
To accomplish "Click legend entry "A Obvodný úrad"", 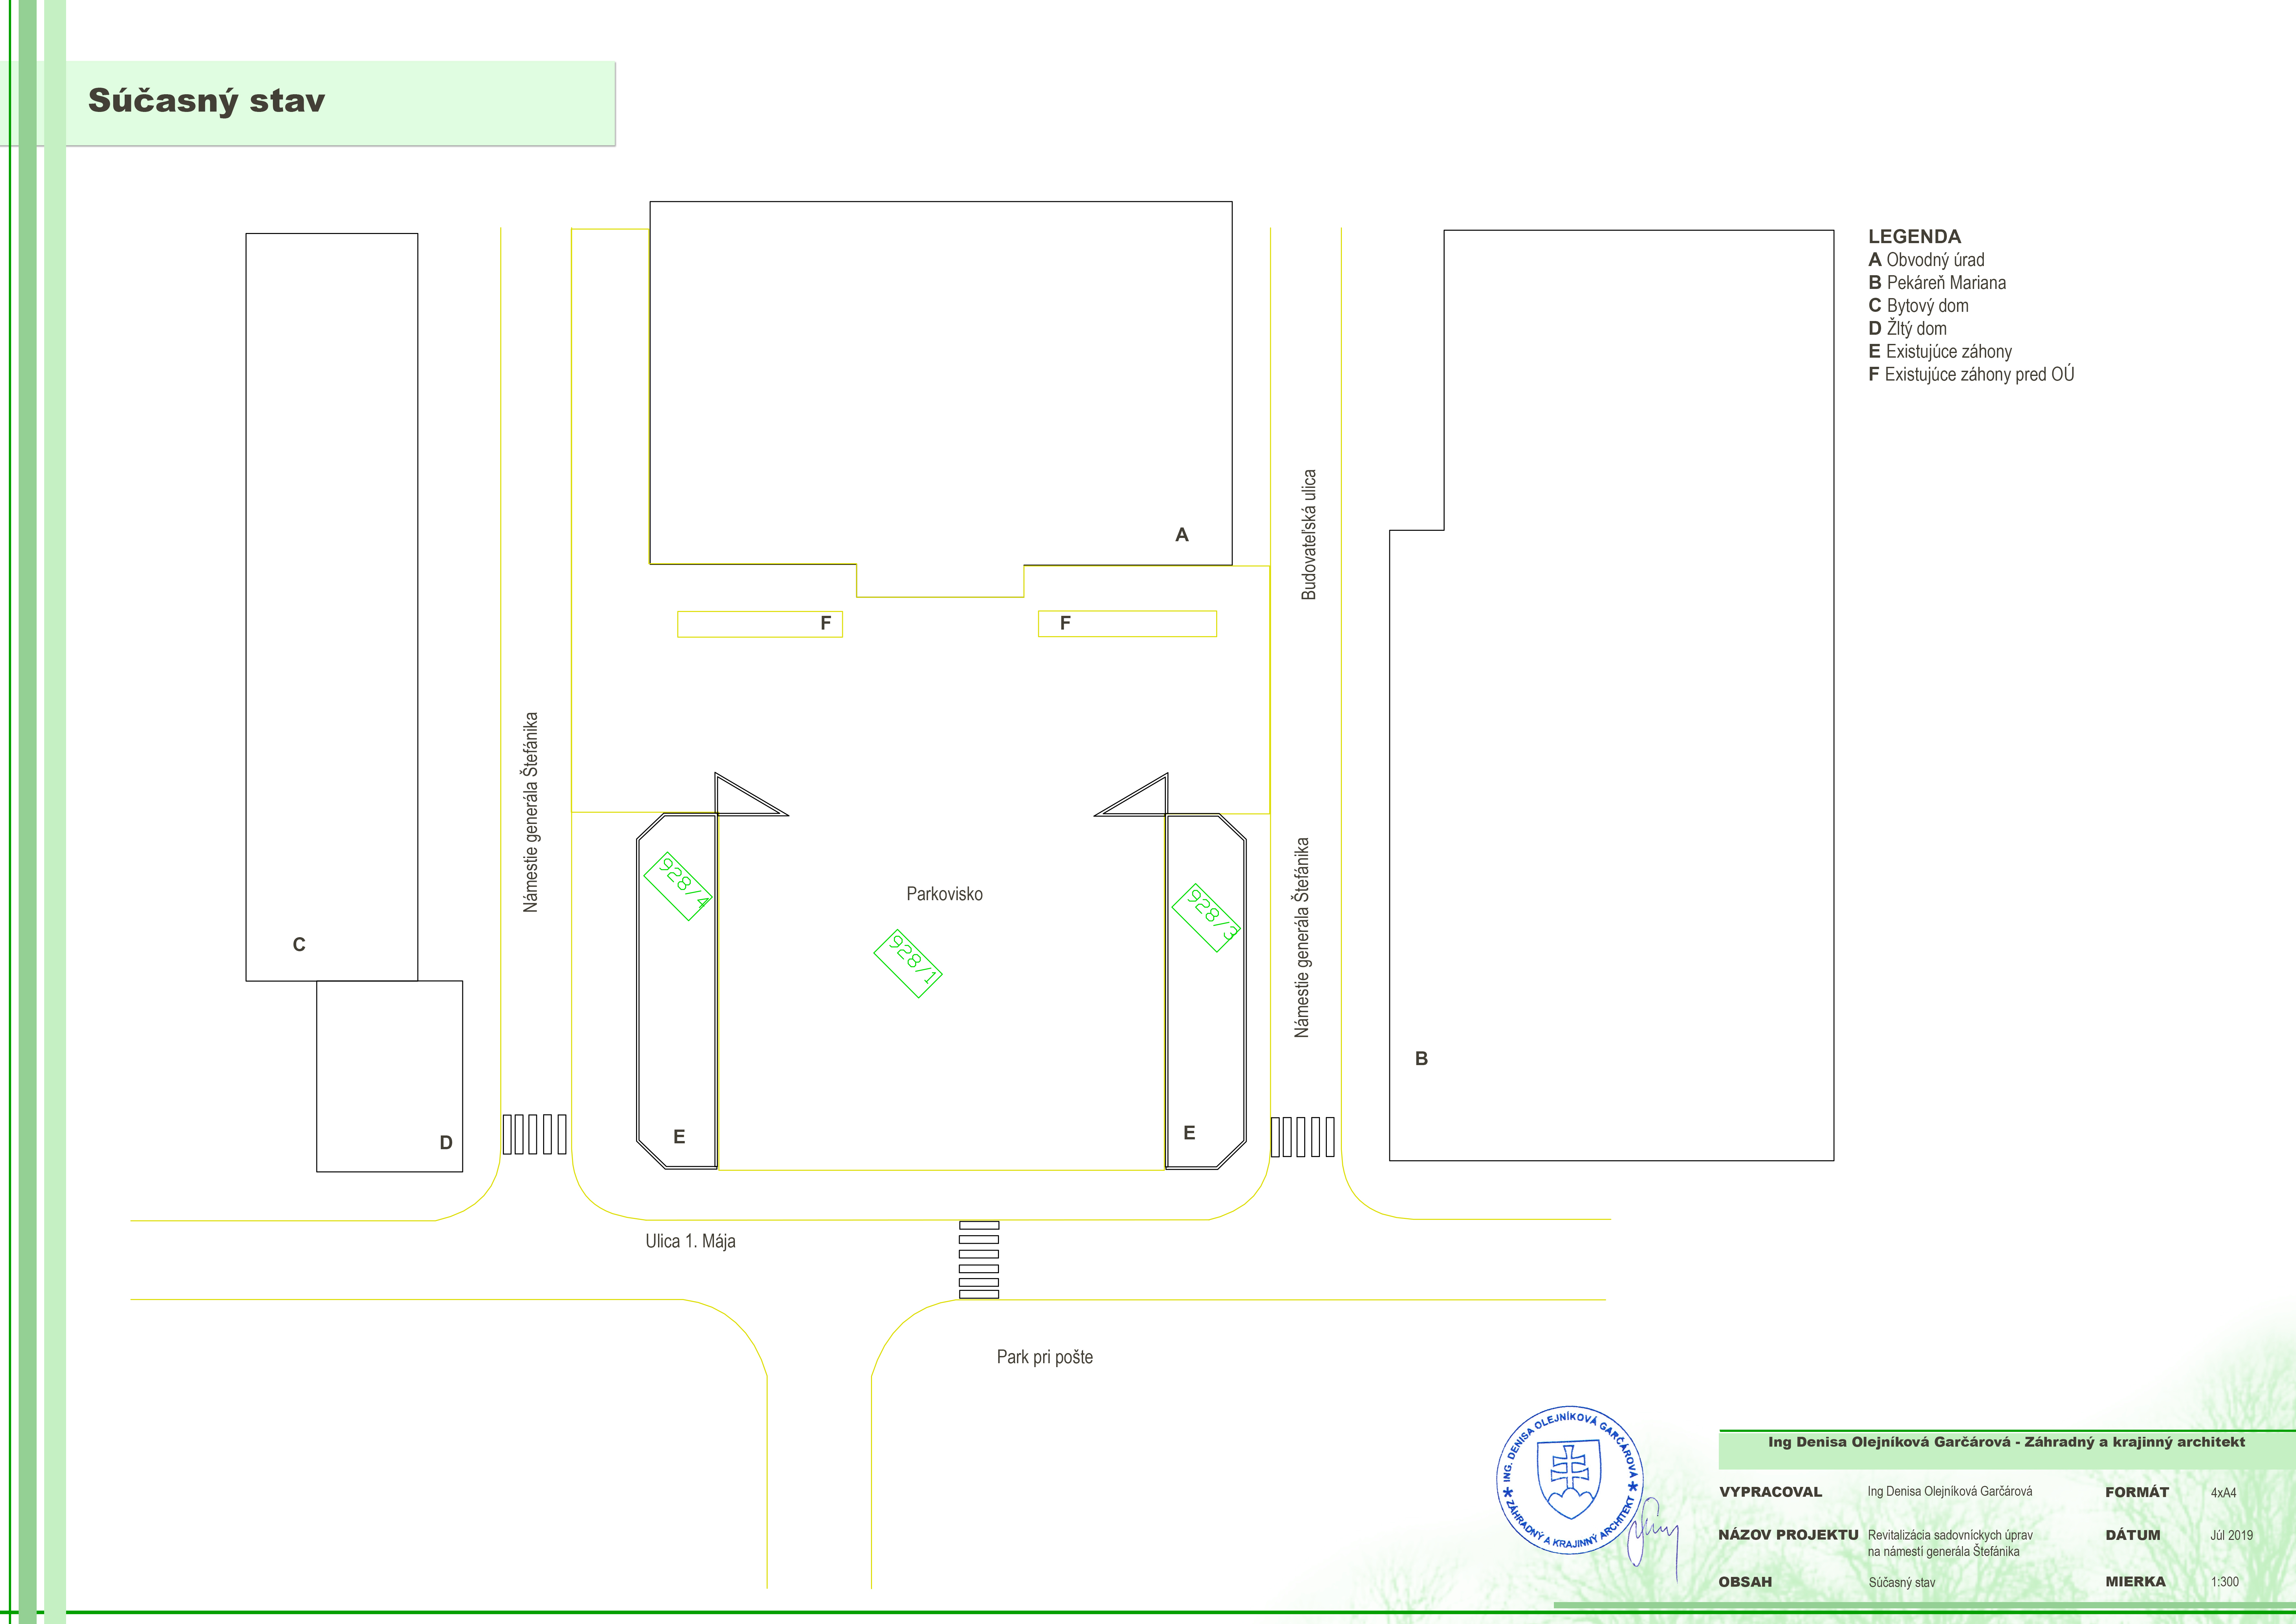I will pyautogui.click(x=1926, y=260).
